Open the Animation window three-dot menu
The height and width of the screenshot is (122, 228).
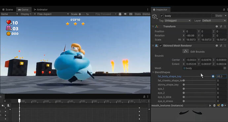pos(148,97)
